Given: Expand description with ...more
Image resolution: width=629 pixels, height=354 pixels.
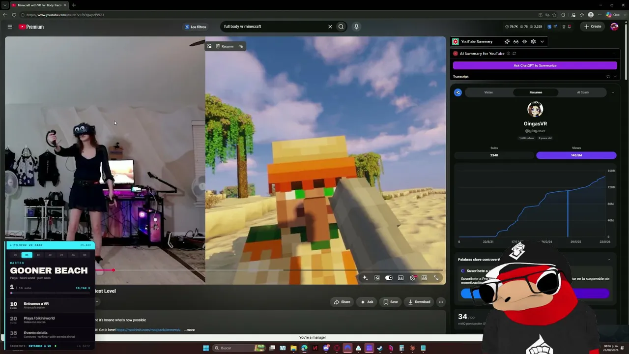Looking at the screenshot, I should click(190, 330).
